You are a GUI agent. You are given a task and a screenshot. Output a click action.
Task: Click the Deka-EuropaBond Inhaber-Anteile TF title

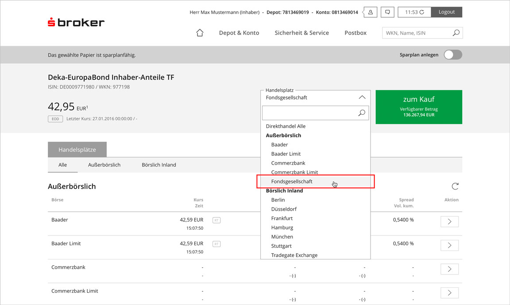point(111,77)
